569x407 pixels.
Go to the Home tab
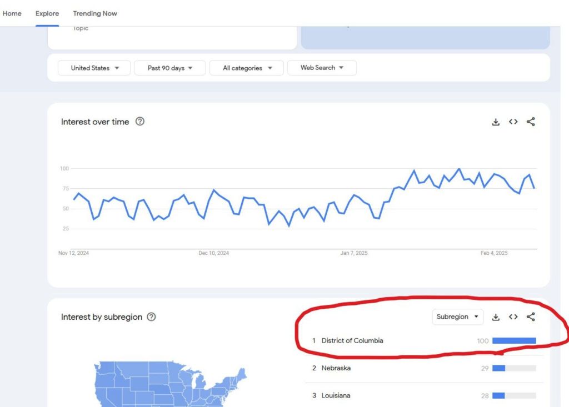point(12,13)
